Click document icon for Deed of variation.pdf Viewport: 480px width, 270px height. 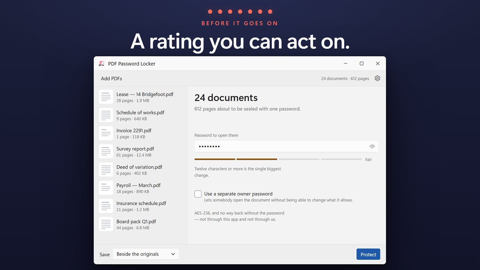106,169
